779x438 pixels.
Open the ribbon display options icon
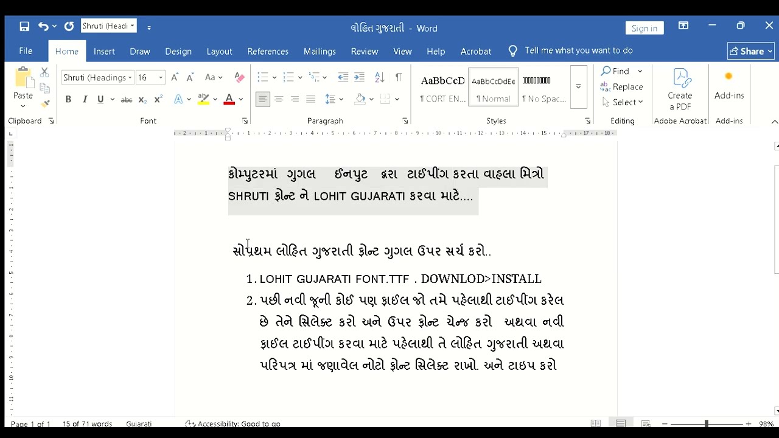point(683,26)
